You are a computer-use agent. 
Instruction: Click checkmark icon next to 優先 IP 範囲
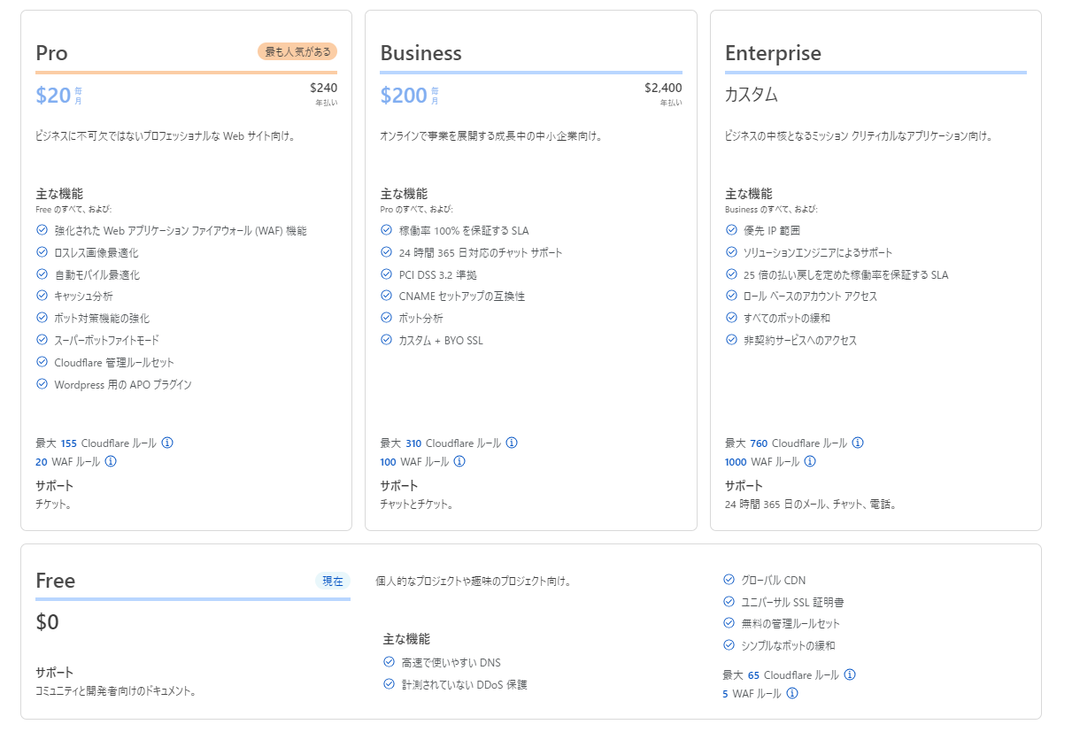731,230
